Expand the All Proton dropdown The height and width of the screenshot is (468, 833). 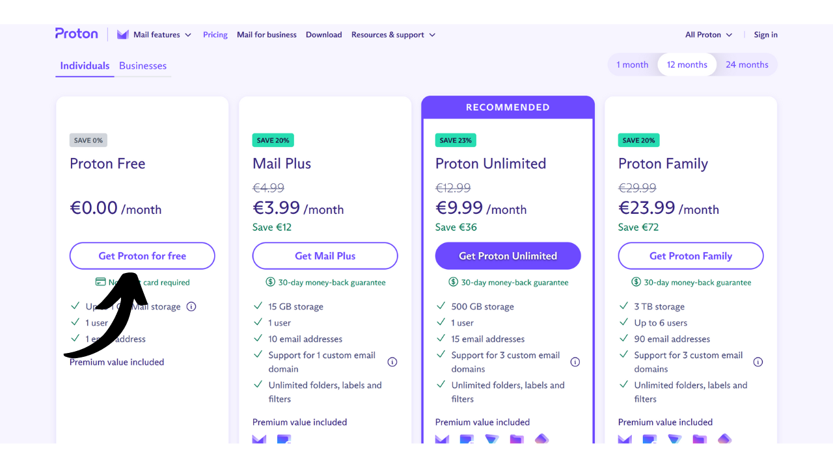tap(708, 35)
